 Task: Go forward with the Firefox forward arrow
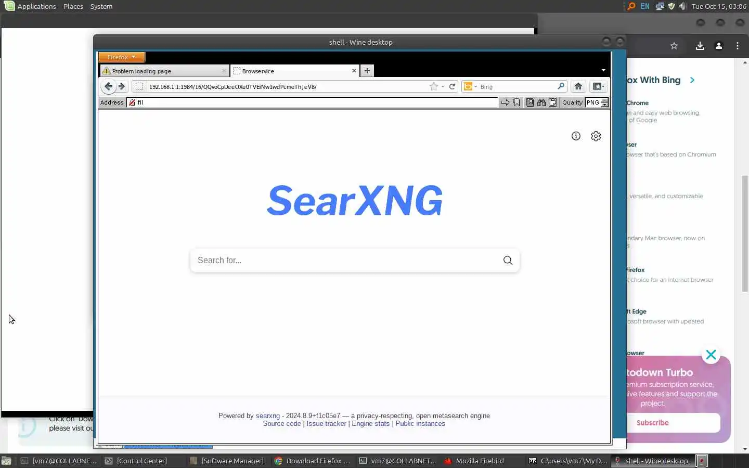122,86
